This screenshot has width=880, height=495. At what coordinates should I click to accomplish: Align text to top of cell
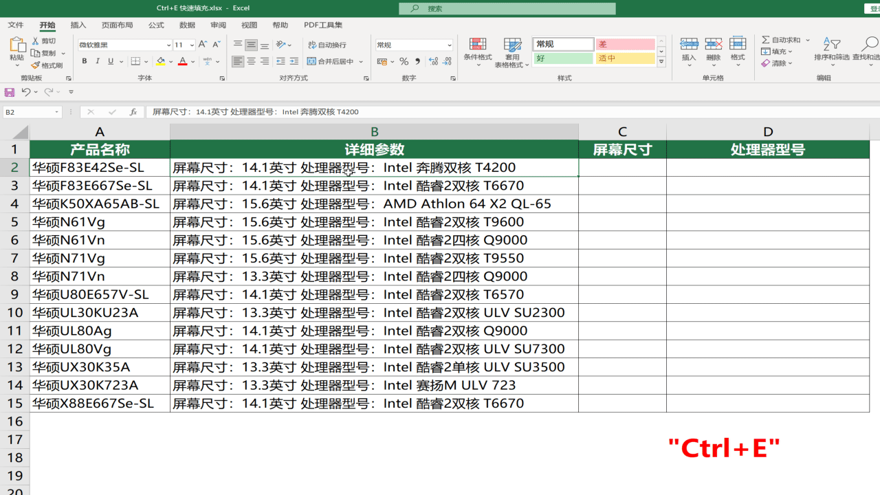point(238,45)
